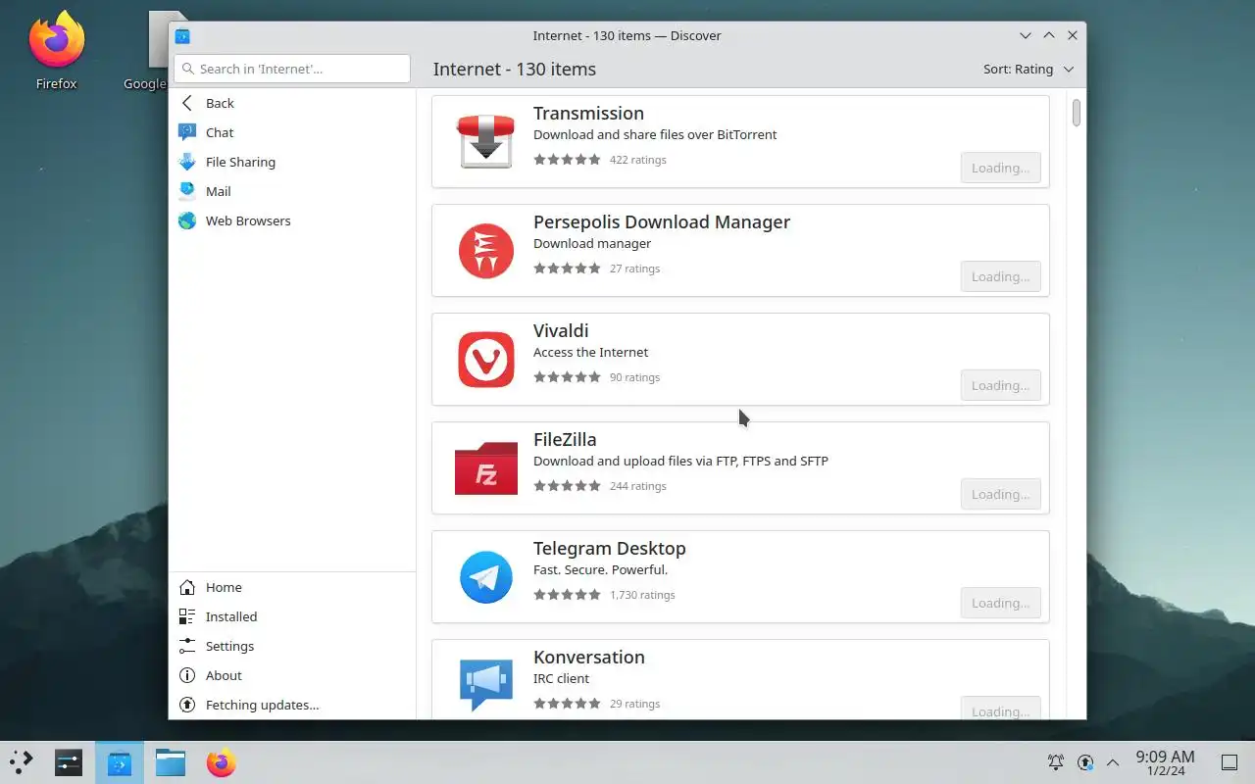Click the Web Browsers globe icon
The image size is (1255, 784).
pos(187,220)
